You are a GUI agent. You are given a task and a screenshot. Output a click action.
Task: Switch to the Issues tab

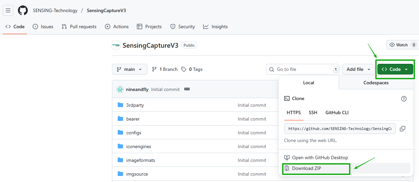pos(43,27)
